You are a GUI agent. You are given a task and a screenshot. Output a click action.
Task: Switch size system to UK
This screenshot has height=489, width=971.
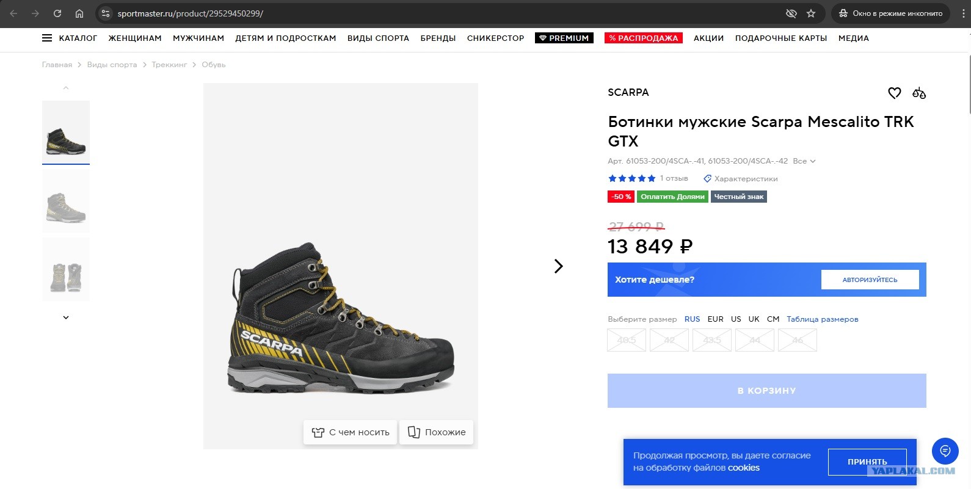(x=754, y=319)
